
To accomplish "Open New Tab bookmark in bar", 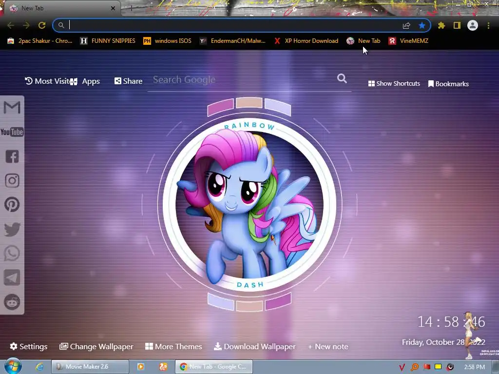I will tap(364, 41).
